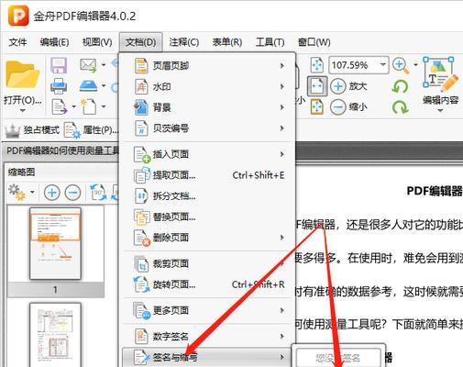Click 缩小 zoom out button

point(348,107)
